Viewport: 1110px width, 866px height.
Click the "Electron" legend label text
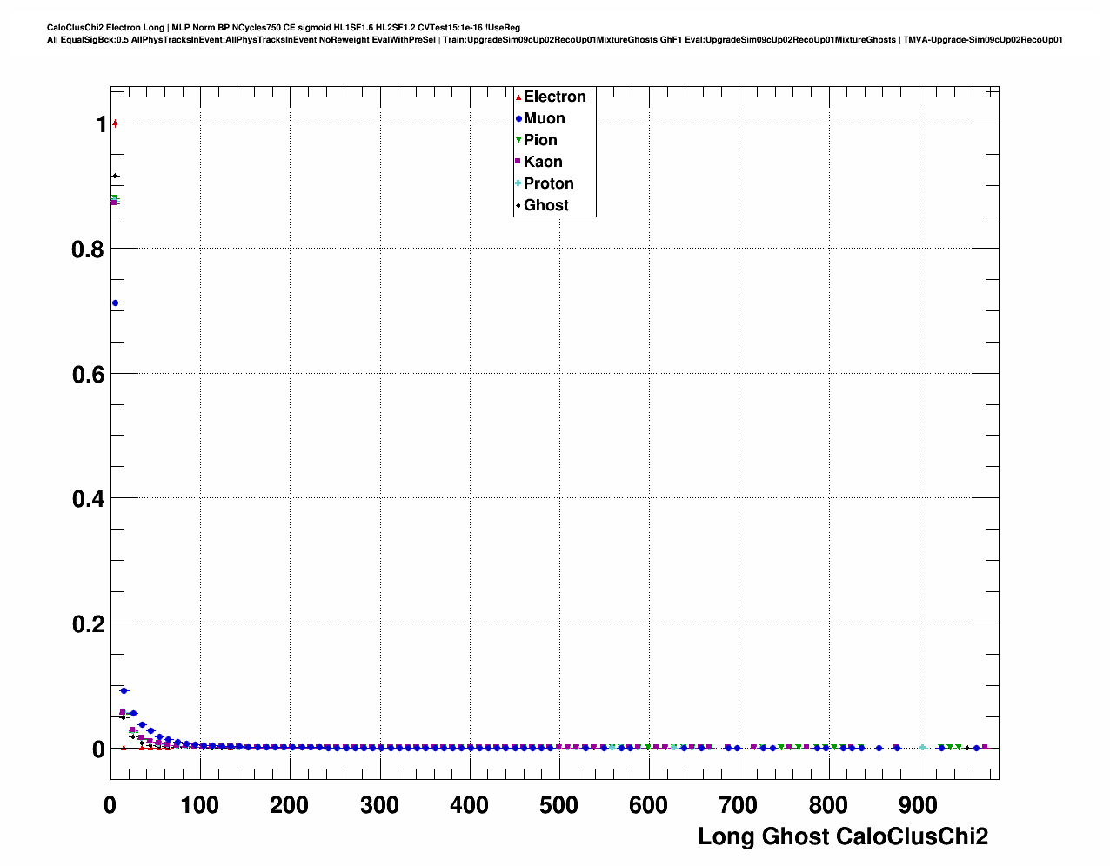pos(554,97)
